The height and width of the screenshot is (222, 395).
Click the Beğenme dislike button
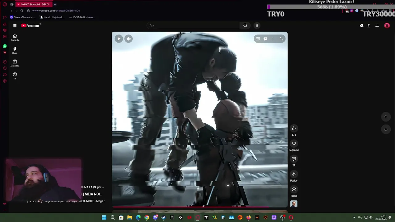click(x=294, y=144)
